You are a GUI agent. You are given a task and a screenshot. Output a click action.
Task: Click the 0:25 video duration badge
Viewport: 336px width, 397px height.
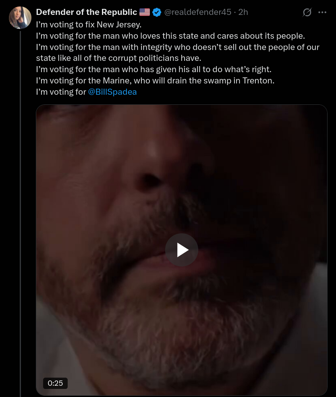pos(55,383)
